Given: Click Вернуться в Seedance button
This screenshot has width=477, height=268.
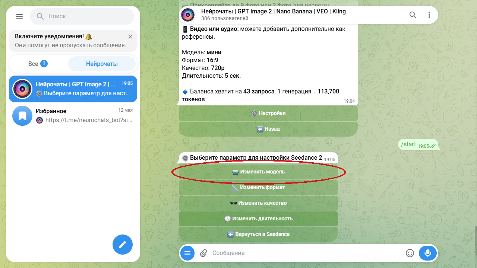Looking at the screenshot, I should point(258,234).
